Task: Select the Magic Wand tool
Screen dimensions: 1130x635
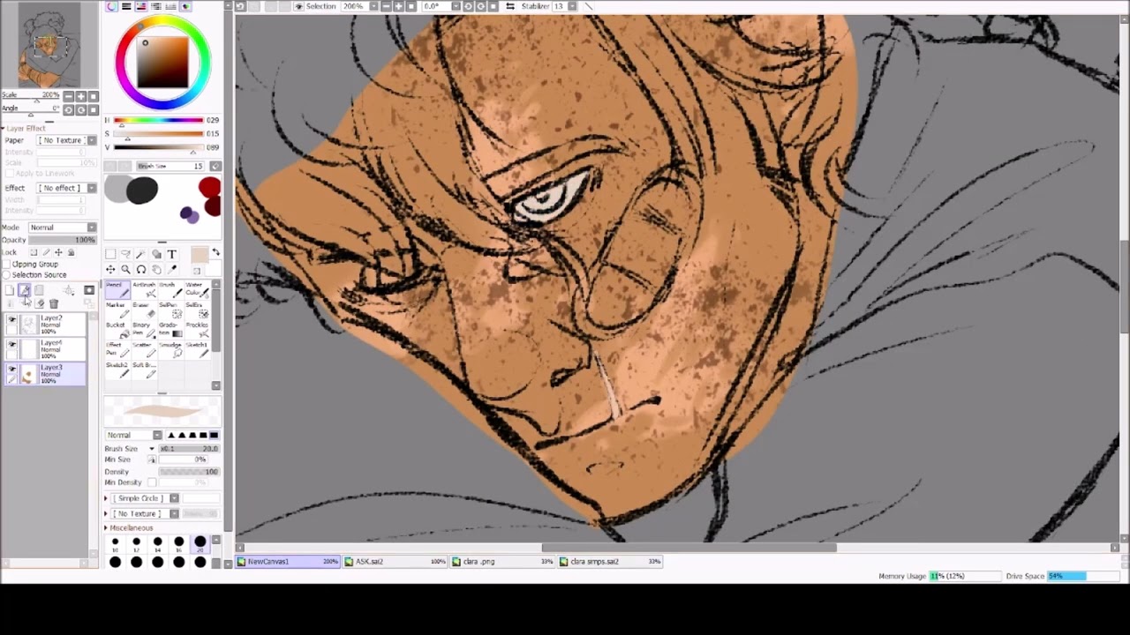Action: [x=140, y=254]
